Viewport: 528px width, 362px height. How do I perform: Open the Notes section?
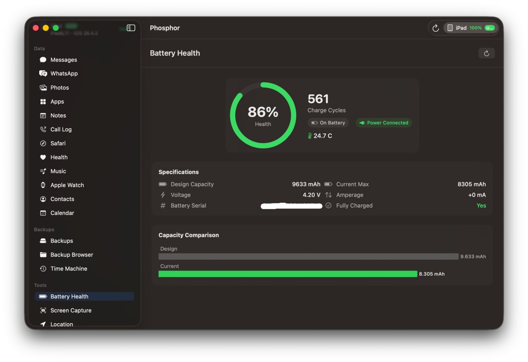pyautogui.click(x=84, y=115)
